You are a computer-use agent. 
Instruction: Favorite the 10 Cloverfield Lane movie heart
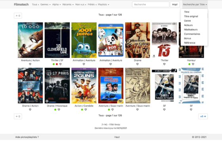pyautogui.click(x=60, y=64)
